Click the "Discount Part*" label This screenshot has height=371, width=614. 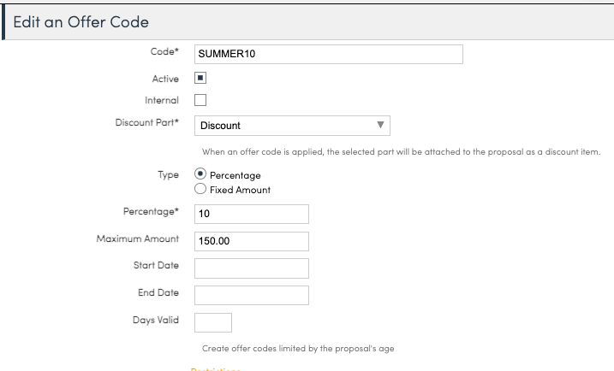coord(147,122)
